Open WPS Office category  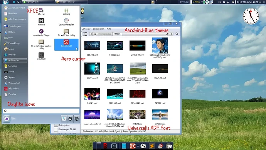click(15, 89)
